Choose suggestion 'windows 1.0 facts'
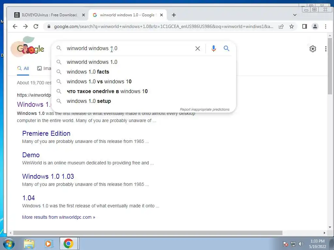This screenshot has height=250, width=334. tap(144, 72)
